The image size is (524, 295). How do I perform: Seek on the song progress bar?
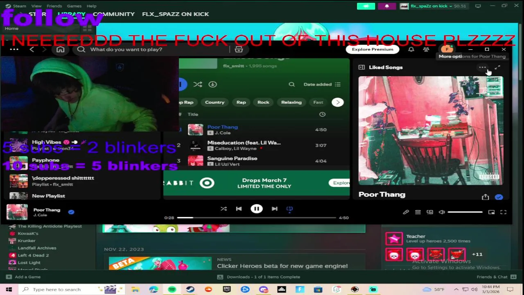(257, 218)
